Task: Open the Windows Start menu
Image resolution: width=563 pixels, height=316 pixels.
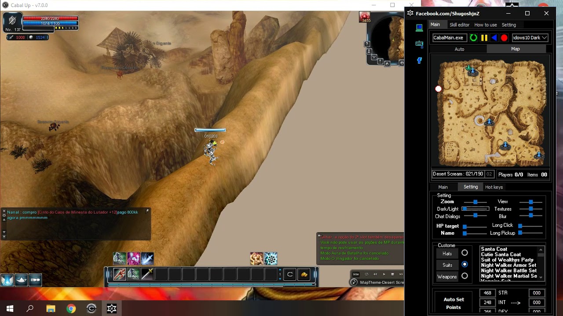Action: 10,309
